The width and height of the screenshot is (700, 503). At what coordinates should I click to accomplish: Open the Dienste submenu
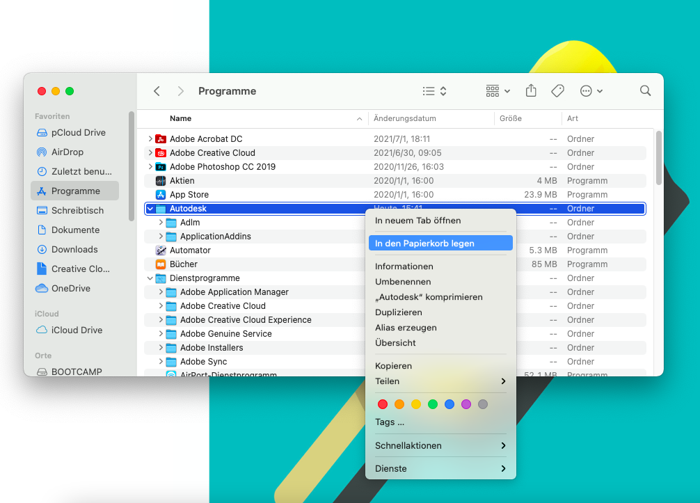click(x=440, y=469)
